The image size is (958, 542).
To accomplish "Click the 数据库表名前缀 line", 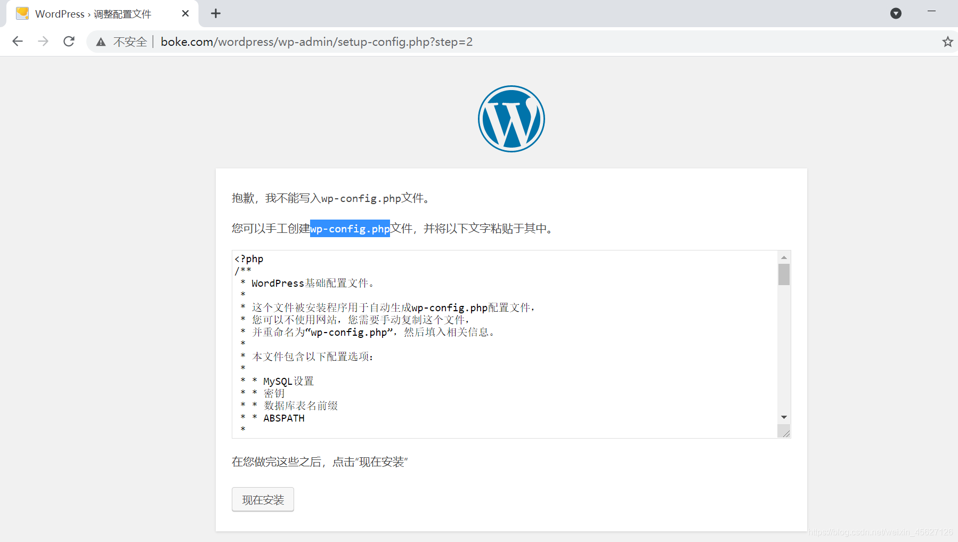I will pos(301,406).
